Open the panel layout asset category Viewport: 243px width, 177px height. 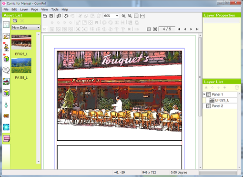[6, 25]
